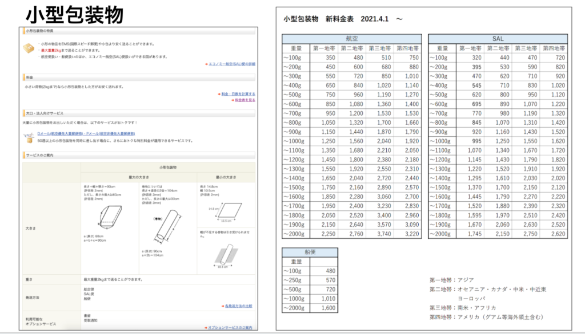Click the red 最大重量2kg text in the feature list
This screenshot has width=585, height=334.
click(51, 50)
